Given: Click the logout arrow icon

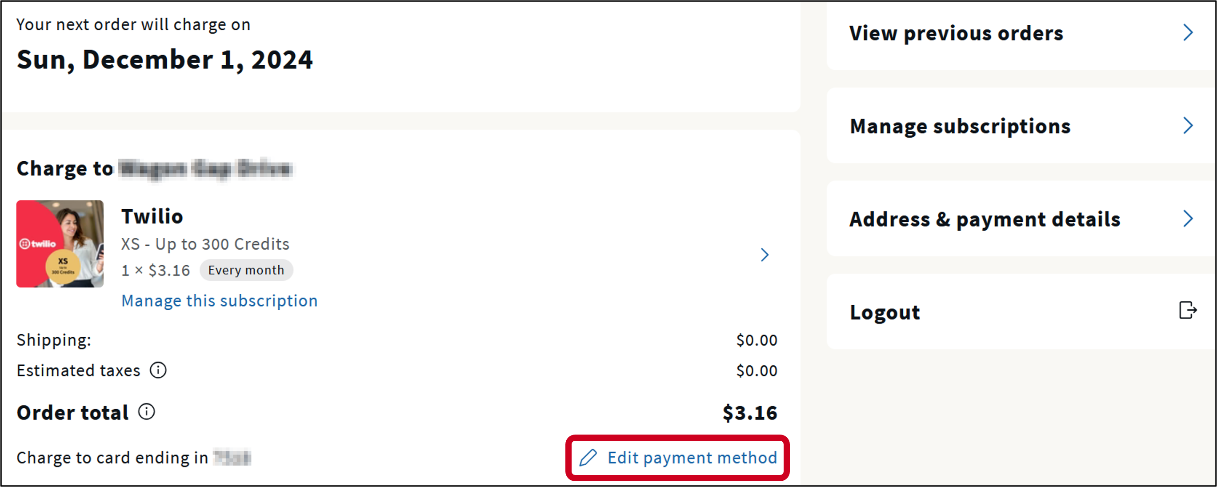Looking at the screenshot, I should point(1188,310).
